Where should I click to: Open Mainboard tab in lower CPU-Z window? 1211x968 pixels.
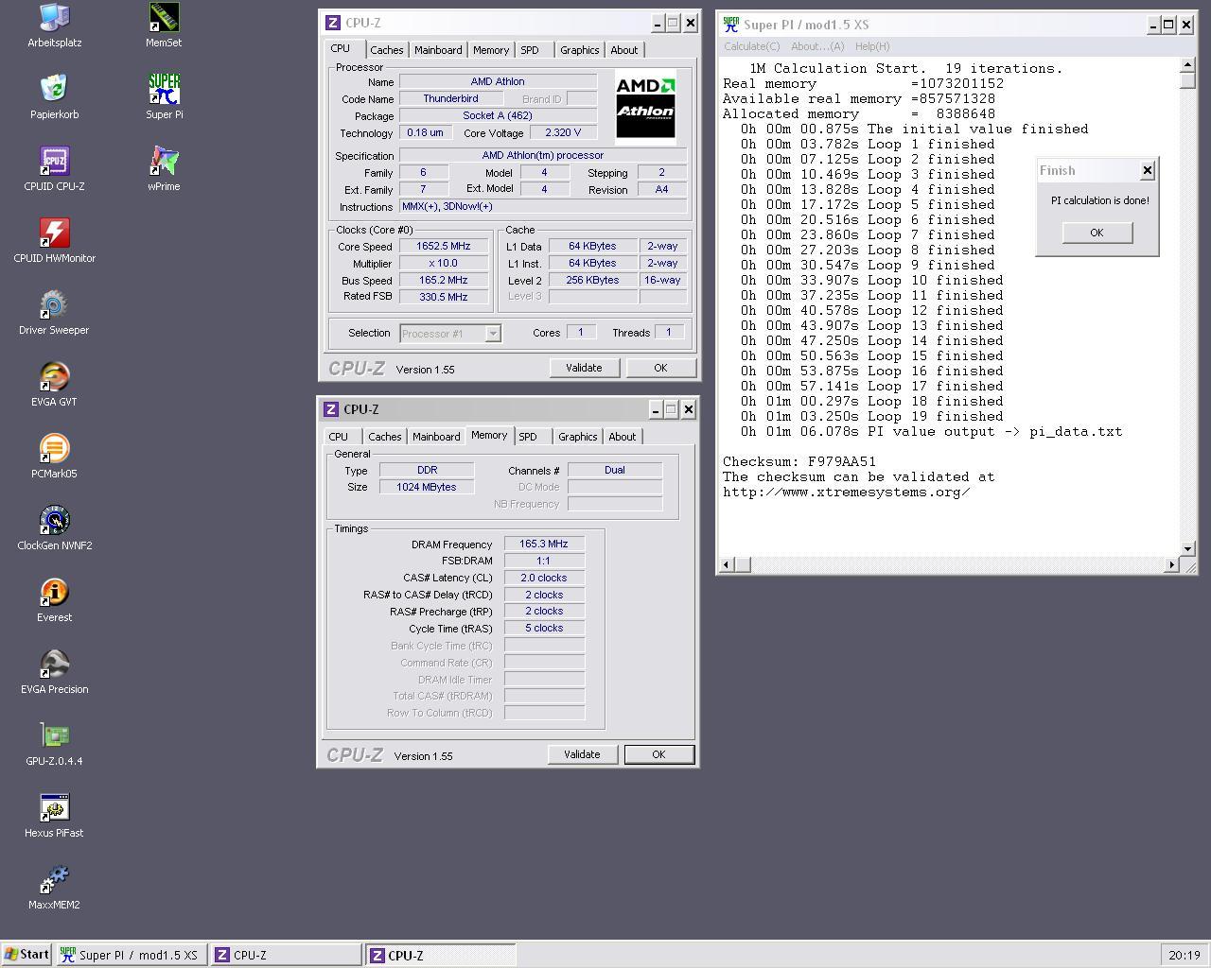pyautogui.click(x=436, y=437)
